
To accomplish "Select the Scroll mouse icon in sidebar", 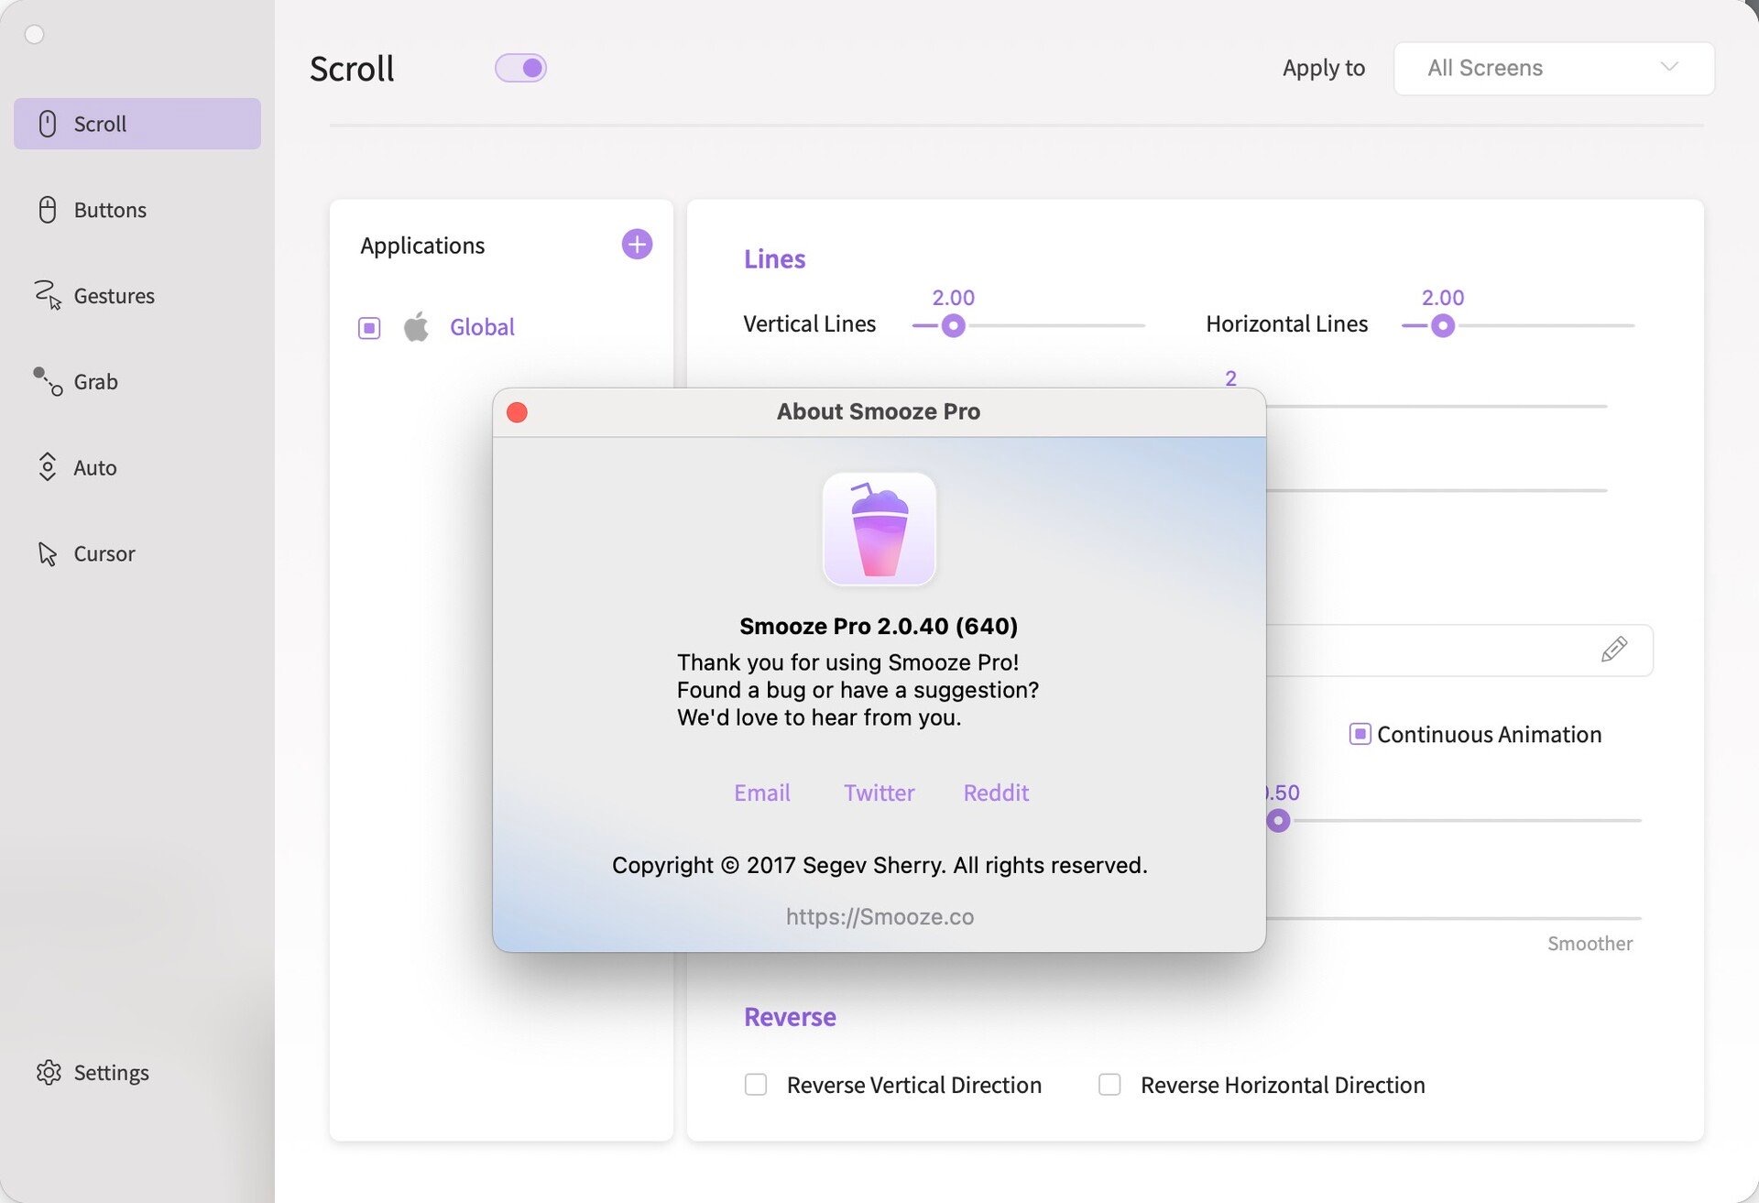I will [46, 123].
